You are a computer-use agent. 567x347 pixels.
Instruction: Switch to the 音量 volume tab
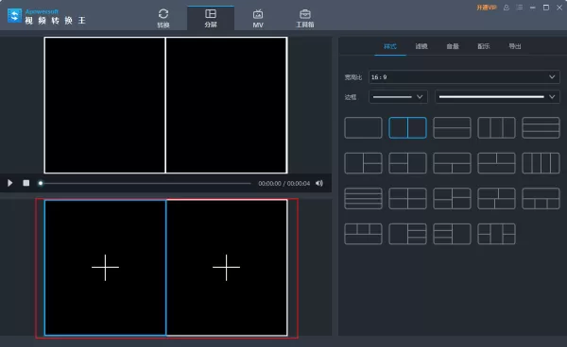point(453,46)
